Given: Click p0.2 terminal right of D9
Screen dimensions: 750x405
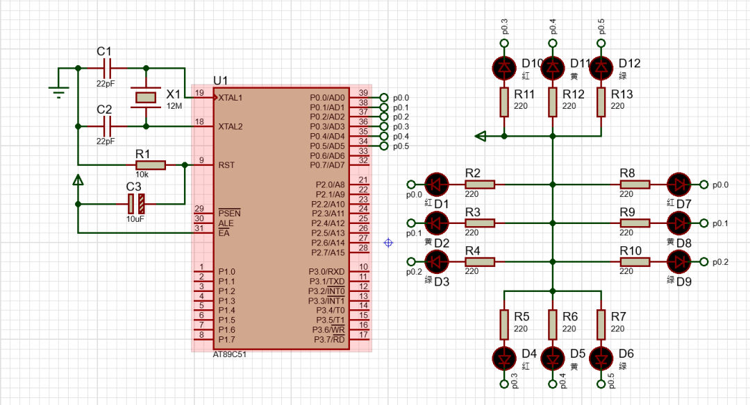Looking at the screenshot, I should (x=703, y=261).
